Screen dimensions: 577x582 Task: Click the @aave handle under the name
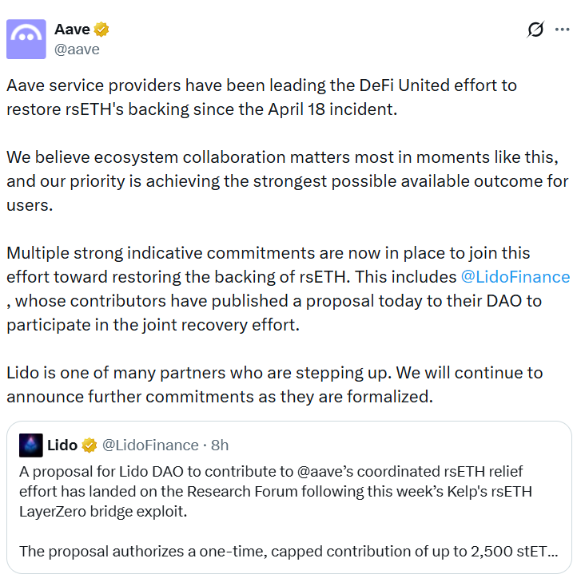(77, 49)
